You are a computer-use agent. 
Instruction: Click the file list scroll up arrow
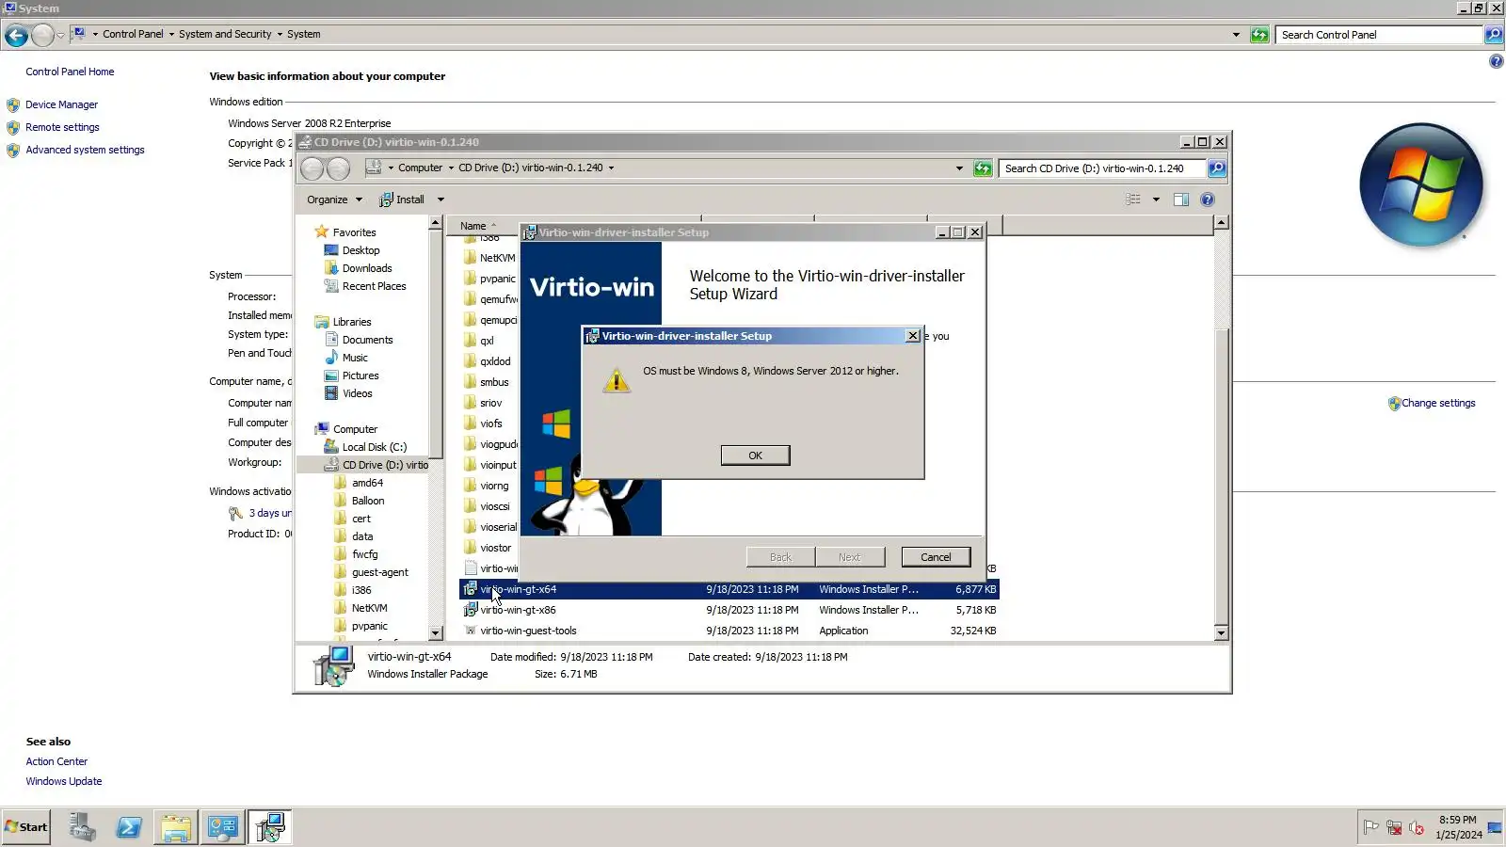[x=1221, y=223]
